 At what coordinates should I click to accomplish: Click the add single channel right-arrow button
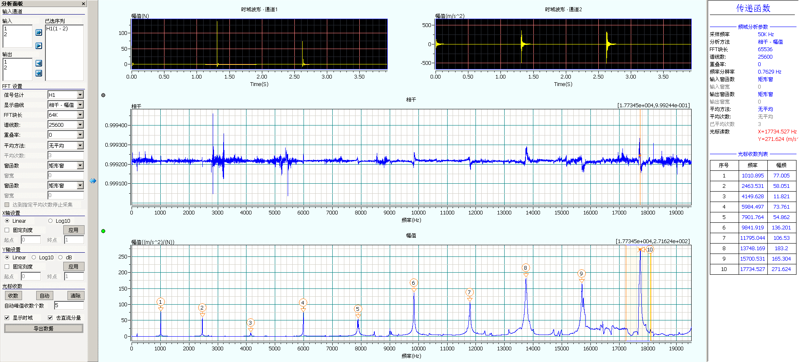(39, 46)
